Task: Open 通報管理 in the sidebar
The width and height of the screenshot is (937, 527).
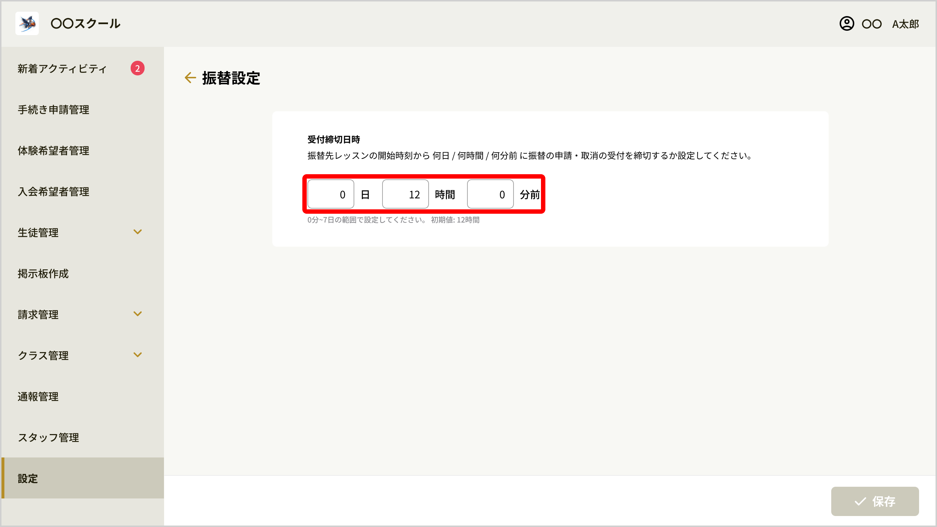Action: tap(83, 396)
